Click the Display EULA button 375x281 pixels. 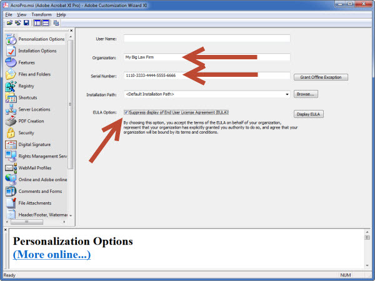[x=309, y=114]
